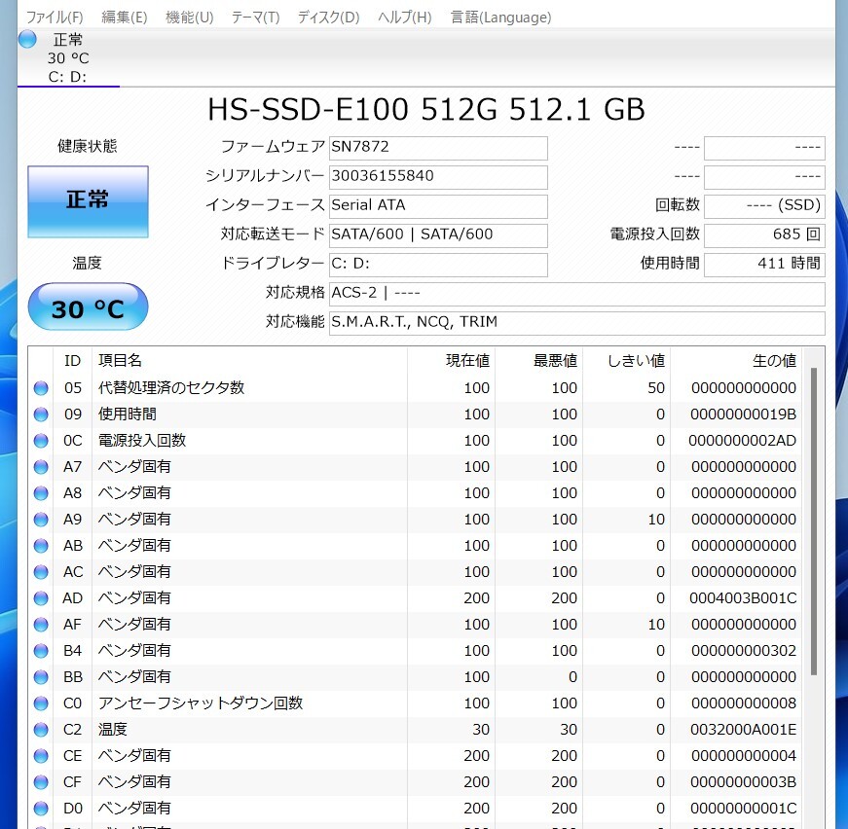Image resolution: width=848 pixels, height=829 pixels.
Task: Open the 言語(Language) menu
Action: pos(500,18)
